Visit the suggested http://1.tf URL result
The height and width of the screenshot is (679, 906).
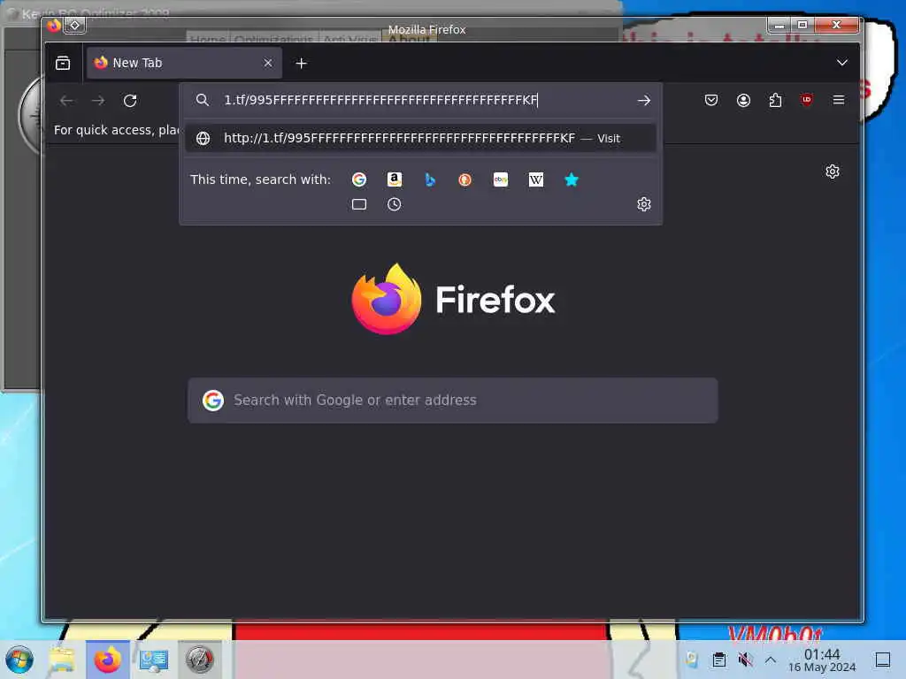420,138
